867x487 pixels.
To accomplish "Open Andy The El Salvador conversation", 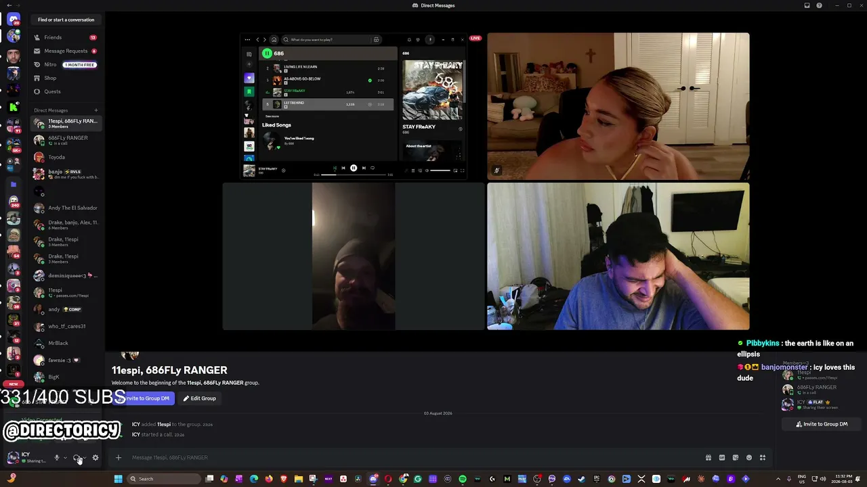I will click(65, 208).
